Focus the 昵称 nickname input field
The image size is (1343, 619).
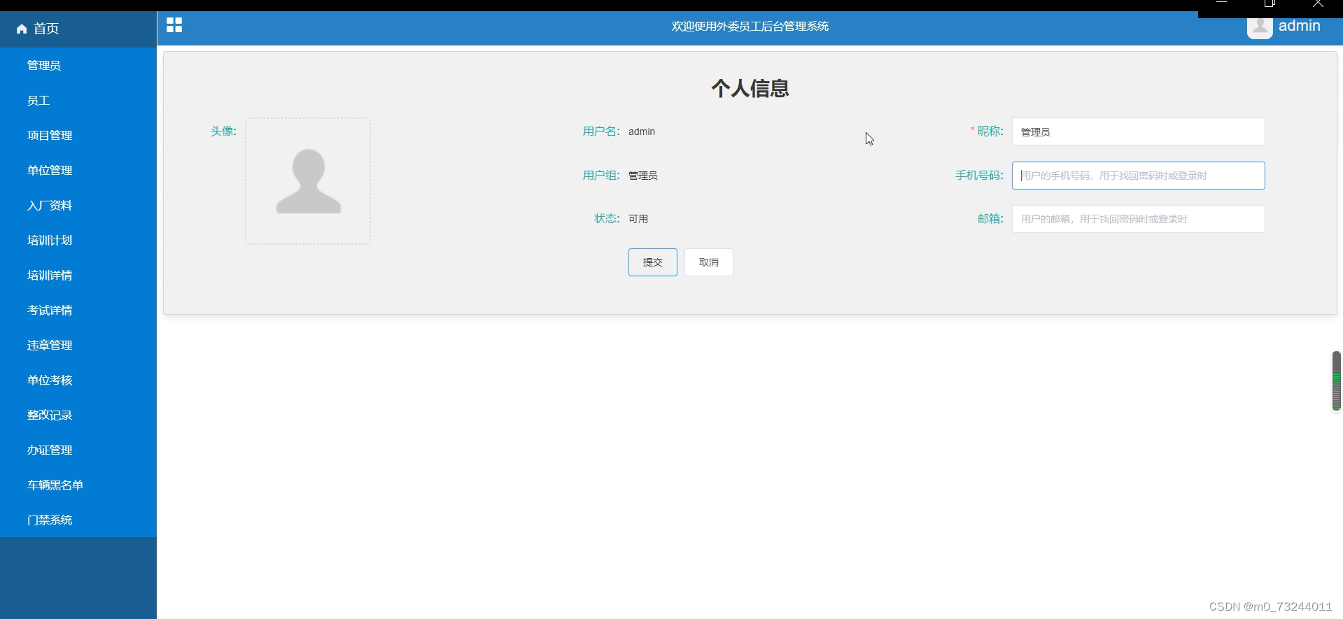click(x=1138, y=131)
